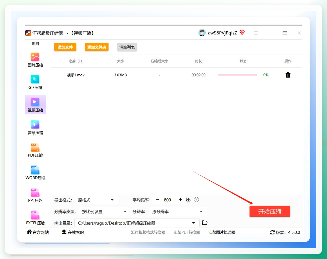
Task: Open the hamburger menu in title bar
Action: (x=256, y=33)
